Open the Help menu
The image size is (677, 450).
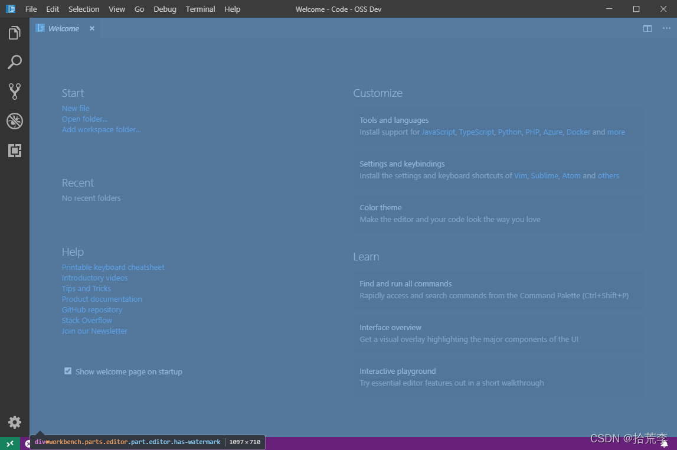[233, 9]
